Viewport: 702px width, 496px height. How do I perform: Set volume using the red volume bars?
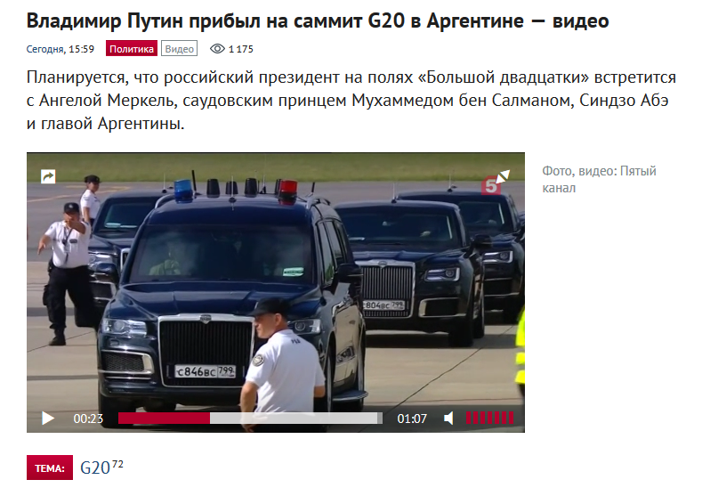pyautogui.click(x=489, y=418)
